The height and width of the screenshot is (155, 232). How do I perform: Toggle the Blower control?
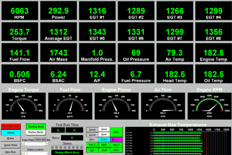coord(116,139)
